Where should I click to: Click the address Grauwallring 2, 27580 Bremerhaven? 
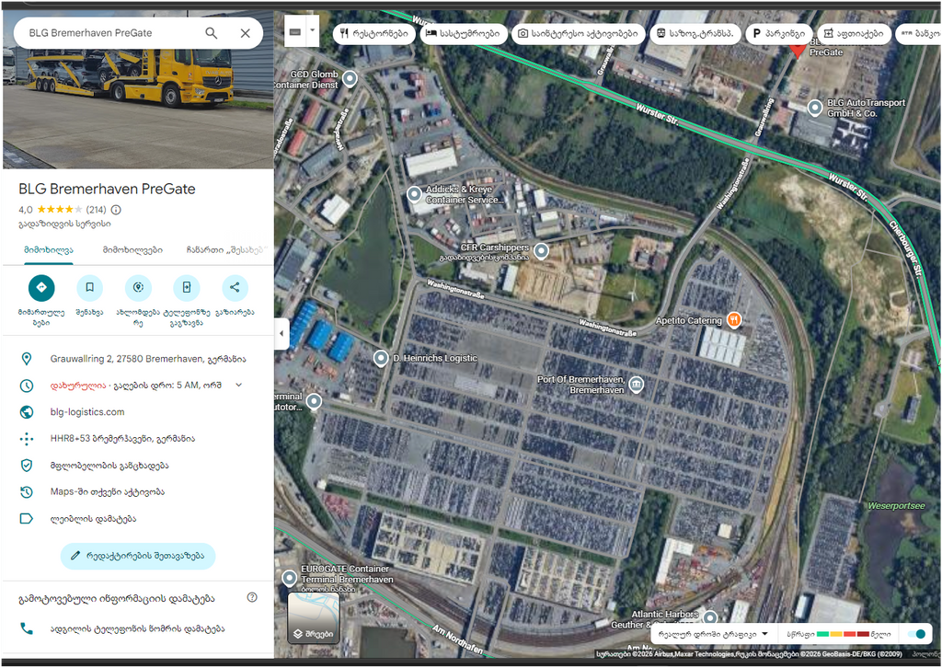tap(138, 359)
